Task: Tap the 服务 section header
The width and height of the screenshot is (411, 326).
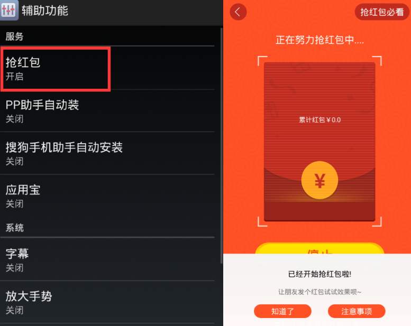Action: (x=15, y=36)
